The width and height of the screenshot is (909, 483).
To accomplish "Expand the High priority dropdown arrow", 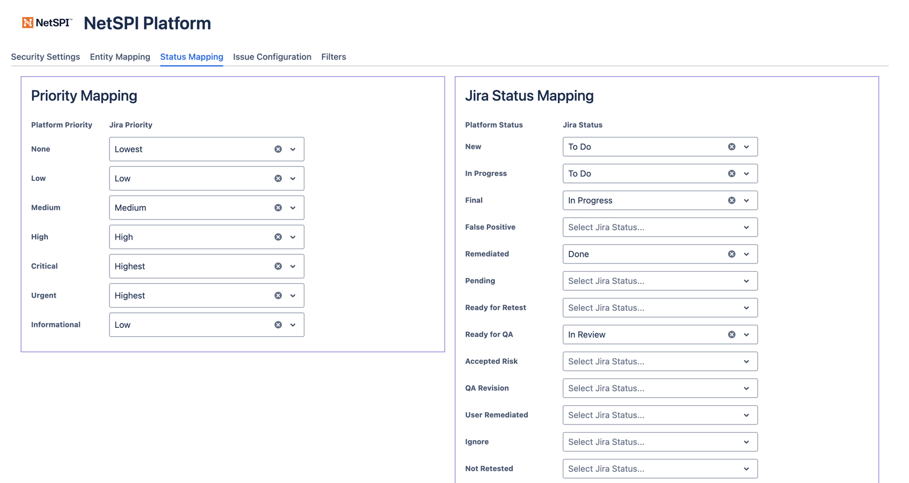I will pyautogui.click(x=293, y=237).
